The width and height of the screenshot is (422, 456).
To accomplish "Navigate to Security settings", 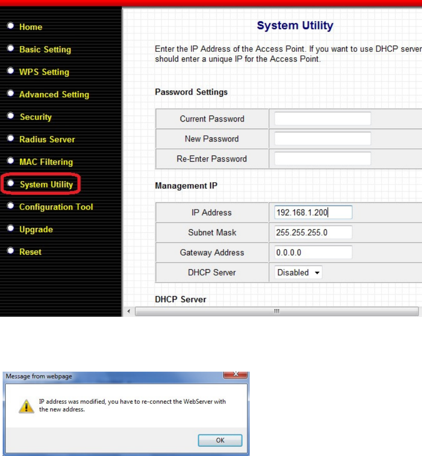I will [x=36, y=117].
